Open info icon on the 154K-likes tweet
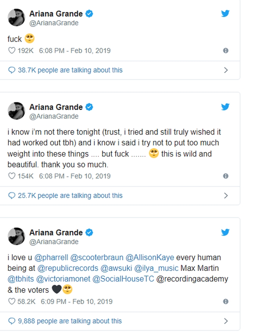The height and width of the screenshot is (334, 266). click(226, 176)
